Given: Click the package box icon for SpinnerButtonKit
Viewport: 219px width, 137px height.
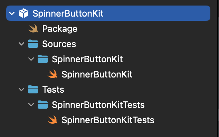Looking at the screenshot, I should pyautogui.click(x=23, y=13).
